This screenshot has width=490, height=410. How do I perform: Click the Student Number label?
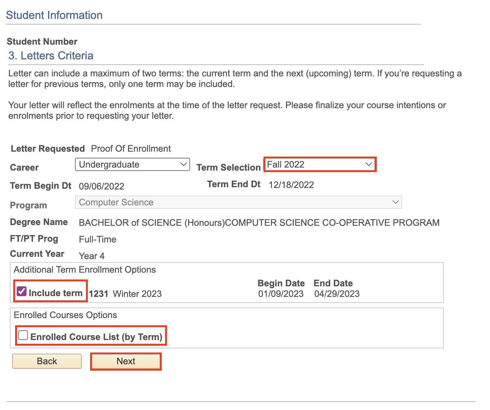(42, 42)
